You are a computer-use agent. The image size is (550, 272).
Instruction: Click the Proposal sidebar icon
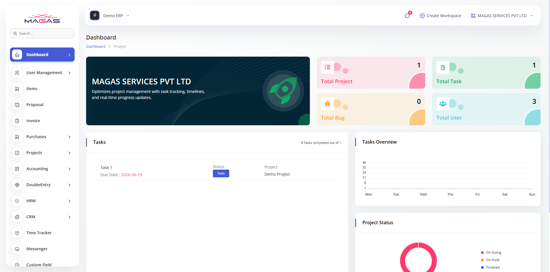pos(17,105)
